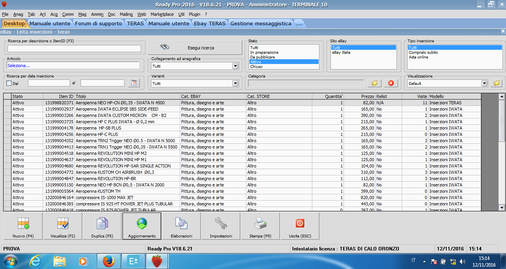The height and width of the screenshot is (269, 506).
Task: Open Impostazioni wrench settings
Action: pyautogui.click(x=221, y=226)
